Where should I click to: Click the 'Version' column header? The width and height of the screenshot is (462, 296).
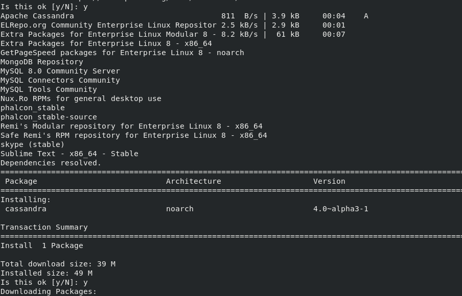click(329, 181)
